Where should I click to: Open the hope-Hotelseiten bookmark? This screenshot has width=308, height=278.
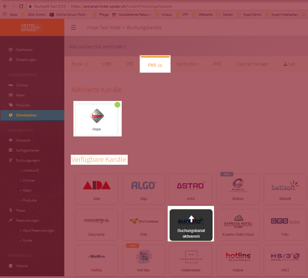pyautogui.click(x=282, y=15)
